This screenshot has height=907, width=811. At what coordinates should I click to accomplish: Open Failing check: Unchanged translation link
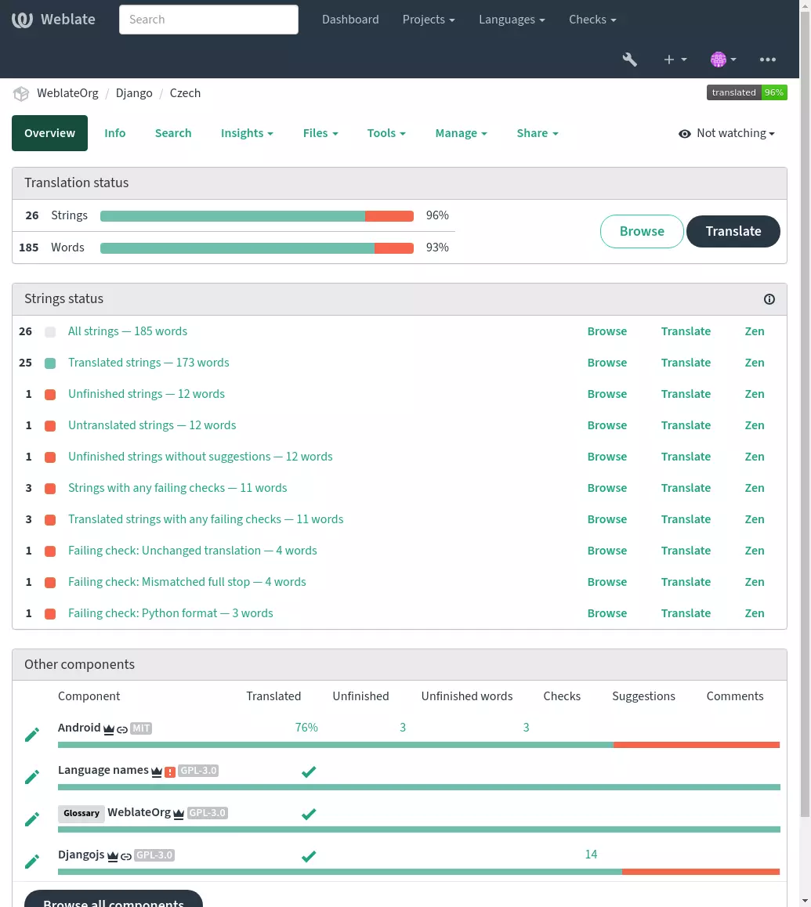point(192,551)
